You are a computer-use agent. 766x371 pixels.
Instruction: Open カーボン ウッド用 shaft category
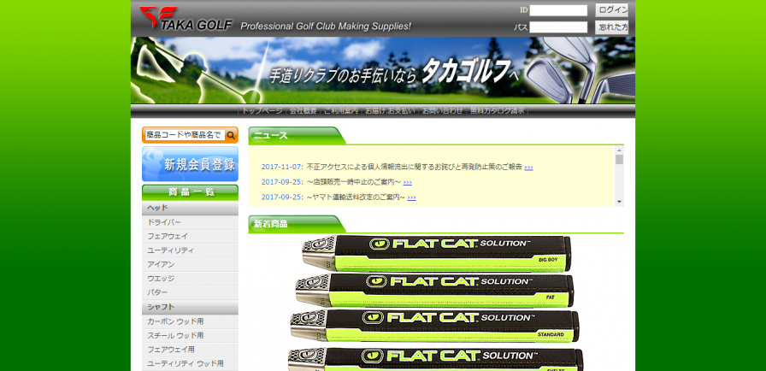click(190, 321)
